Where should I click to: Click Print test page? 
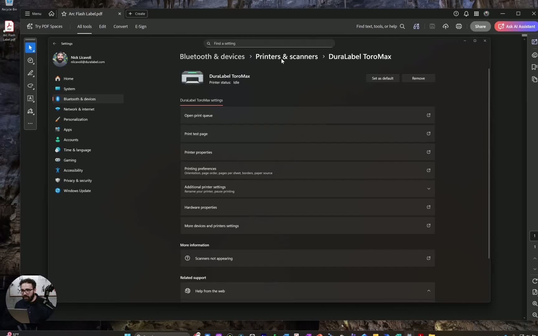click(307, 134)
